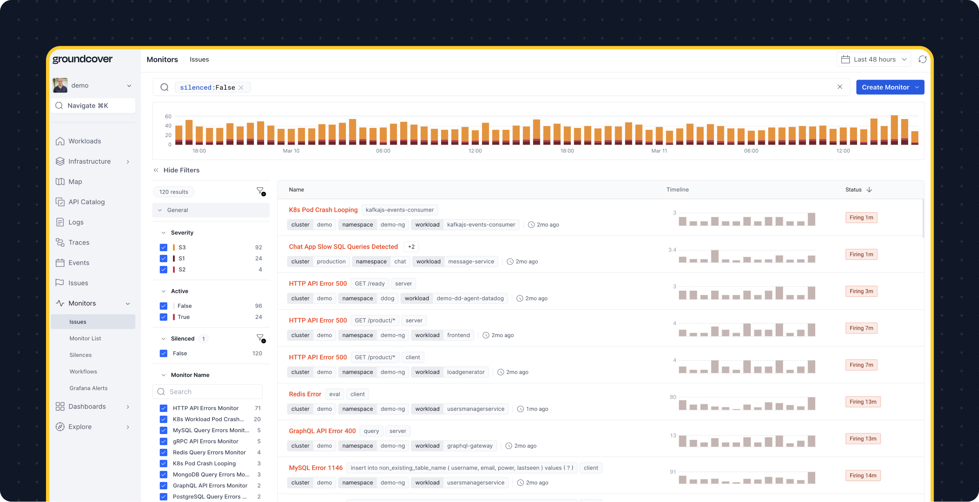Open K8s Pod Crash Looping issue
Image resolution: width=979 pixels, height=502 pixels.
point(323,210)
